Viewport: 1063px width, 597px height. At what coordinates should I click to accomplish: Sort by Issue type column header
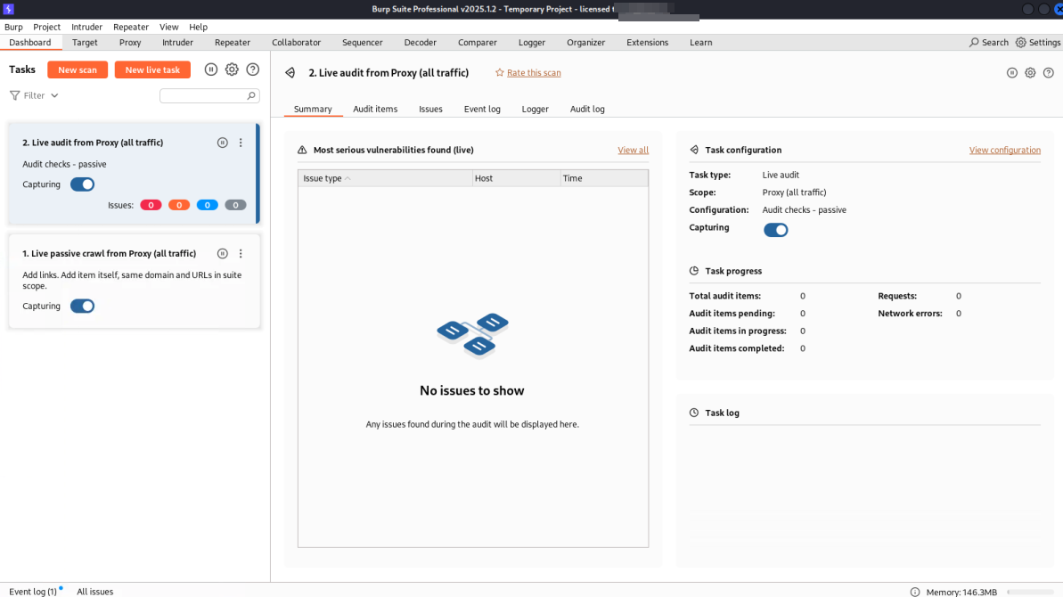coord(385,178)
